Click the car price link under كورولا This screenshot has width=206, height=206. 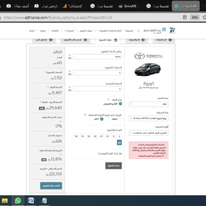coord(148,88)
